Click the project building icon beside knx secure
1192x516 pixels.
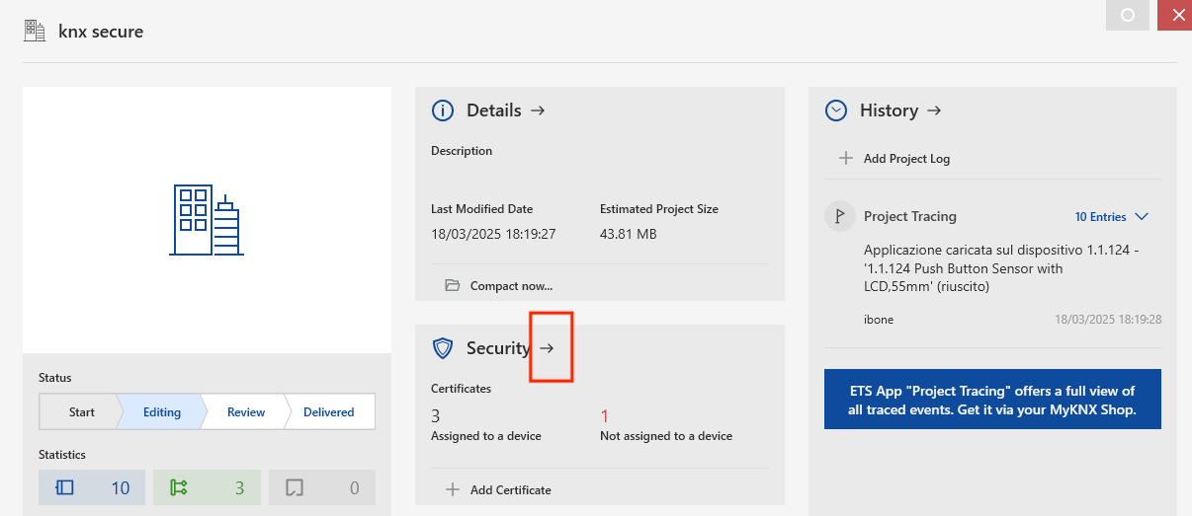point(35,32)
